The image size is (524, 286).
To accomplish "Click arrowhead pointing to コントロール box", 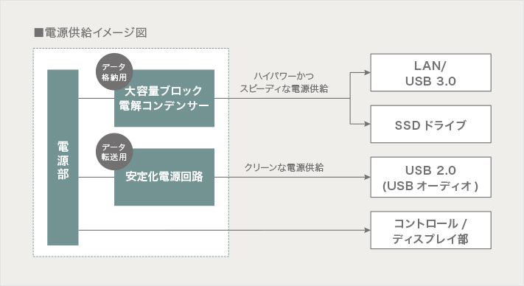I will 367,230.
